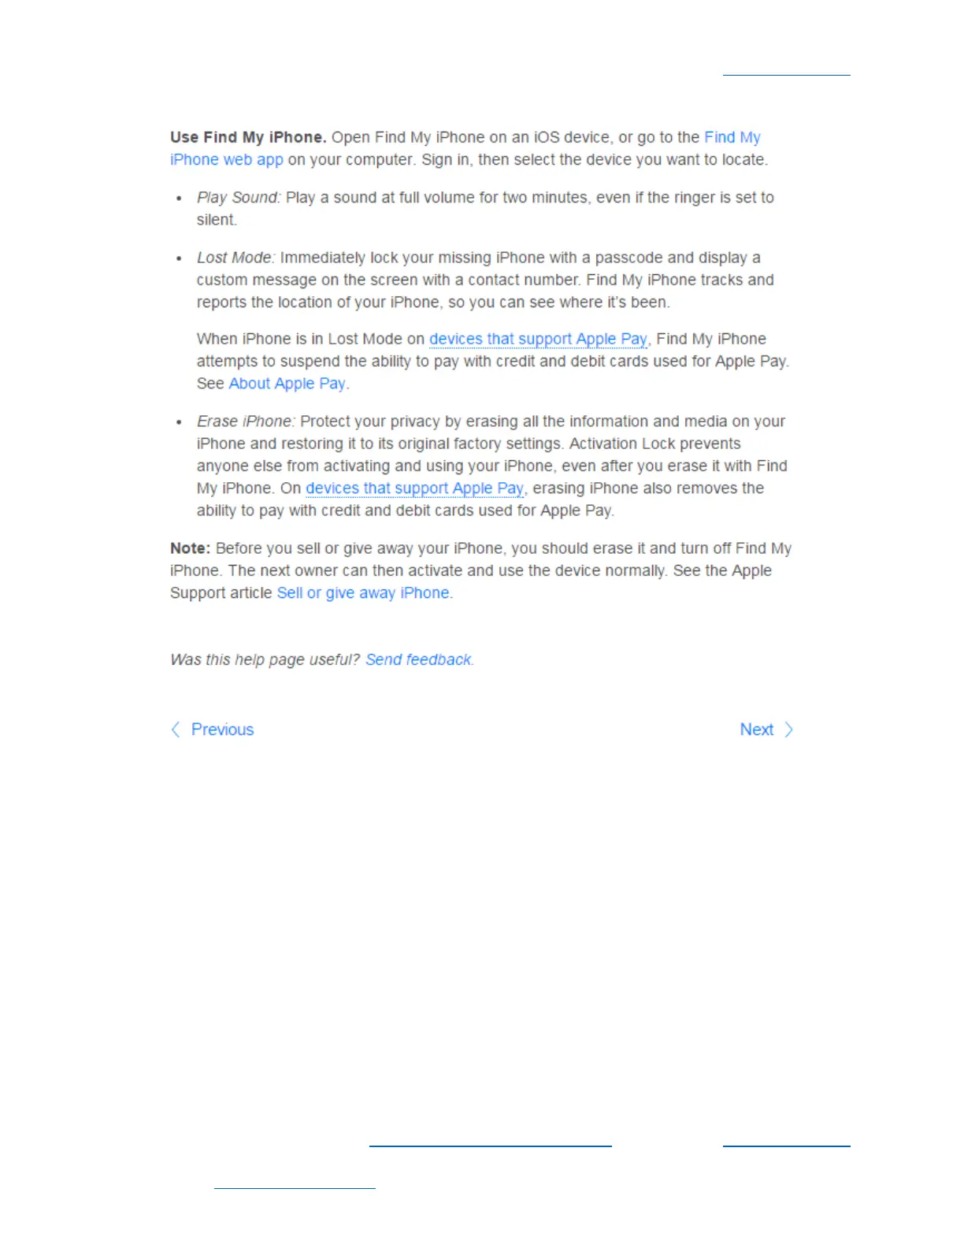
Task: Click the 'iPhone web app' link text
Action: point(227,159)
